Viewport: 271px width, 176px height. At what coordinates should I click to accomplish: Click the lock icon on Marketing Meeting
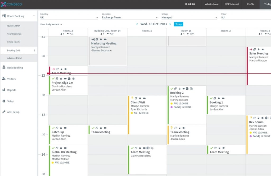pos(100,39)
